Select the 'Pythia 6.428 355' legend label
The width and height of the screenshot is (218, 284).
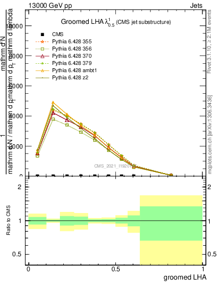coord(72,42)
